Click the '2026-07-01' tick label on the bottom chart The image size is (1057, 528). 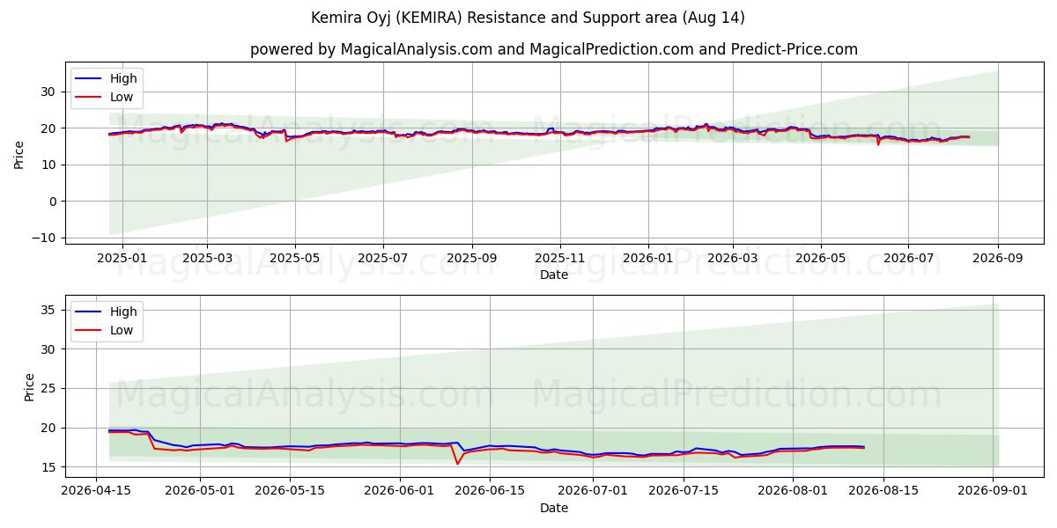(594, 492)
